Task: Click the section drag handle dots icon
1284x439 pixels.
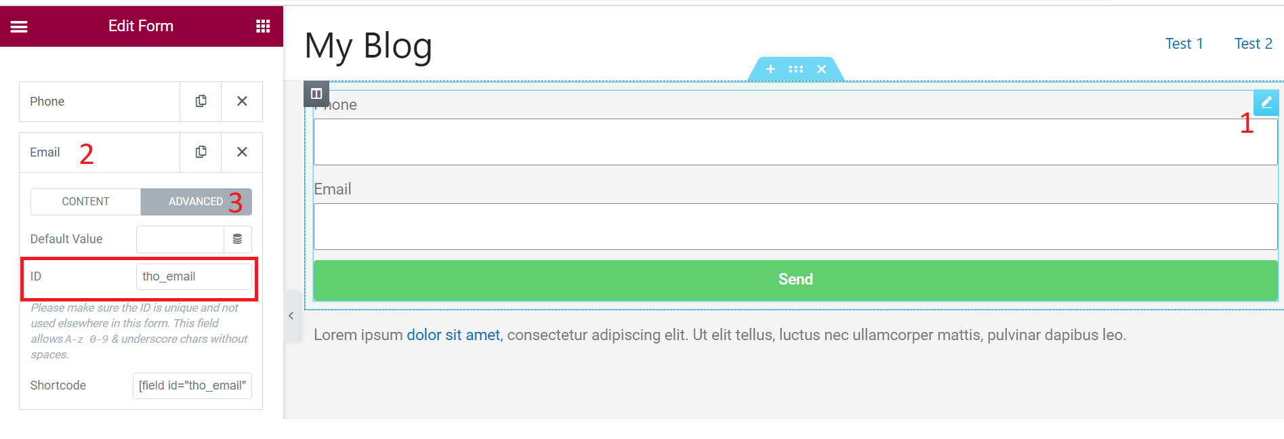Action: pyautogui.click(x=795, y=69)
